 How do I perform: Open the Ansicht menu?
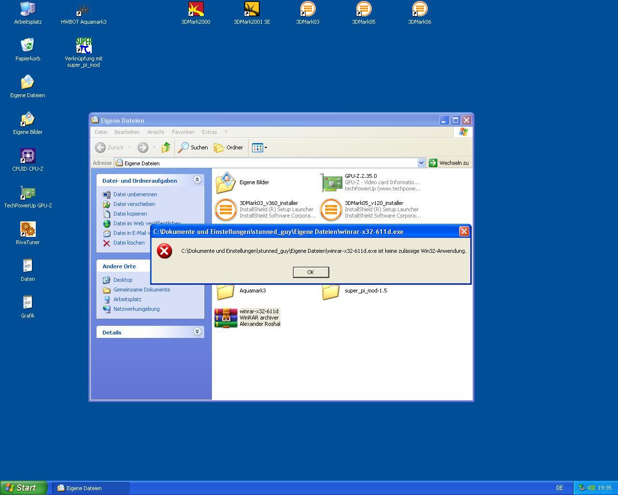(155, 132)
